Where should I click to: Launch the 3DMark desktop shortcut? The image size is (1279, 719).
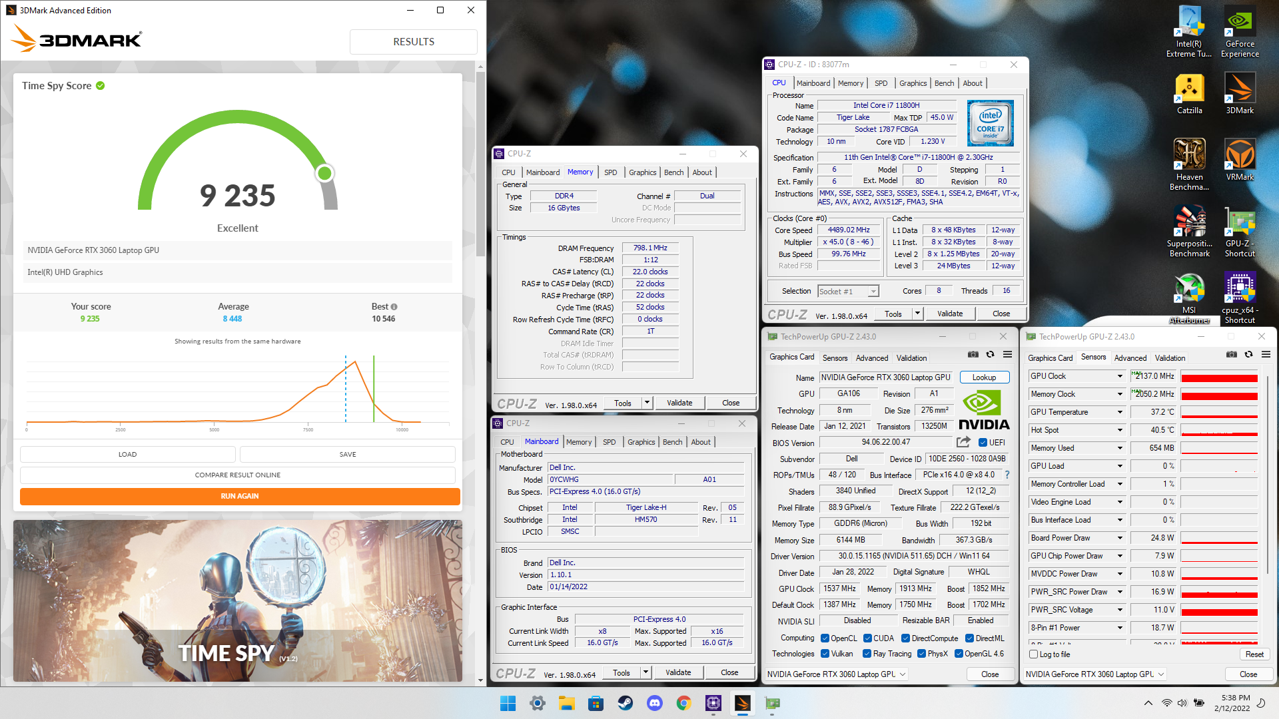[1240, 94]
